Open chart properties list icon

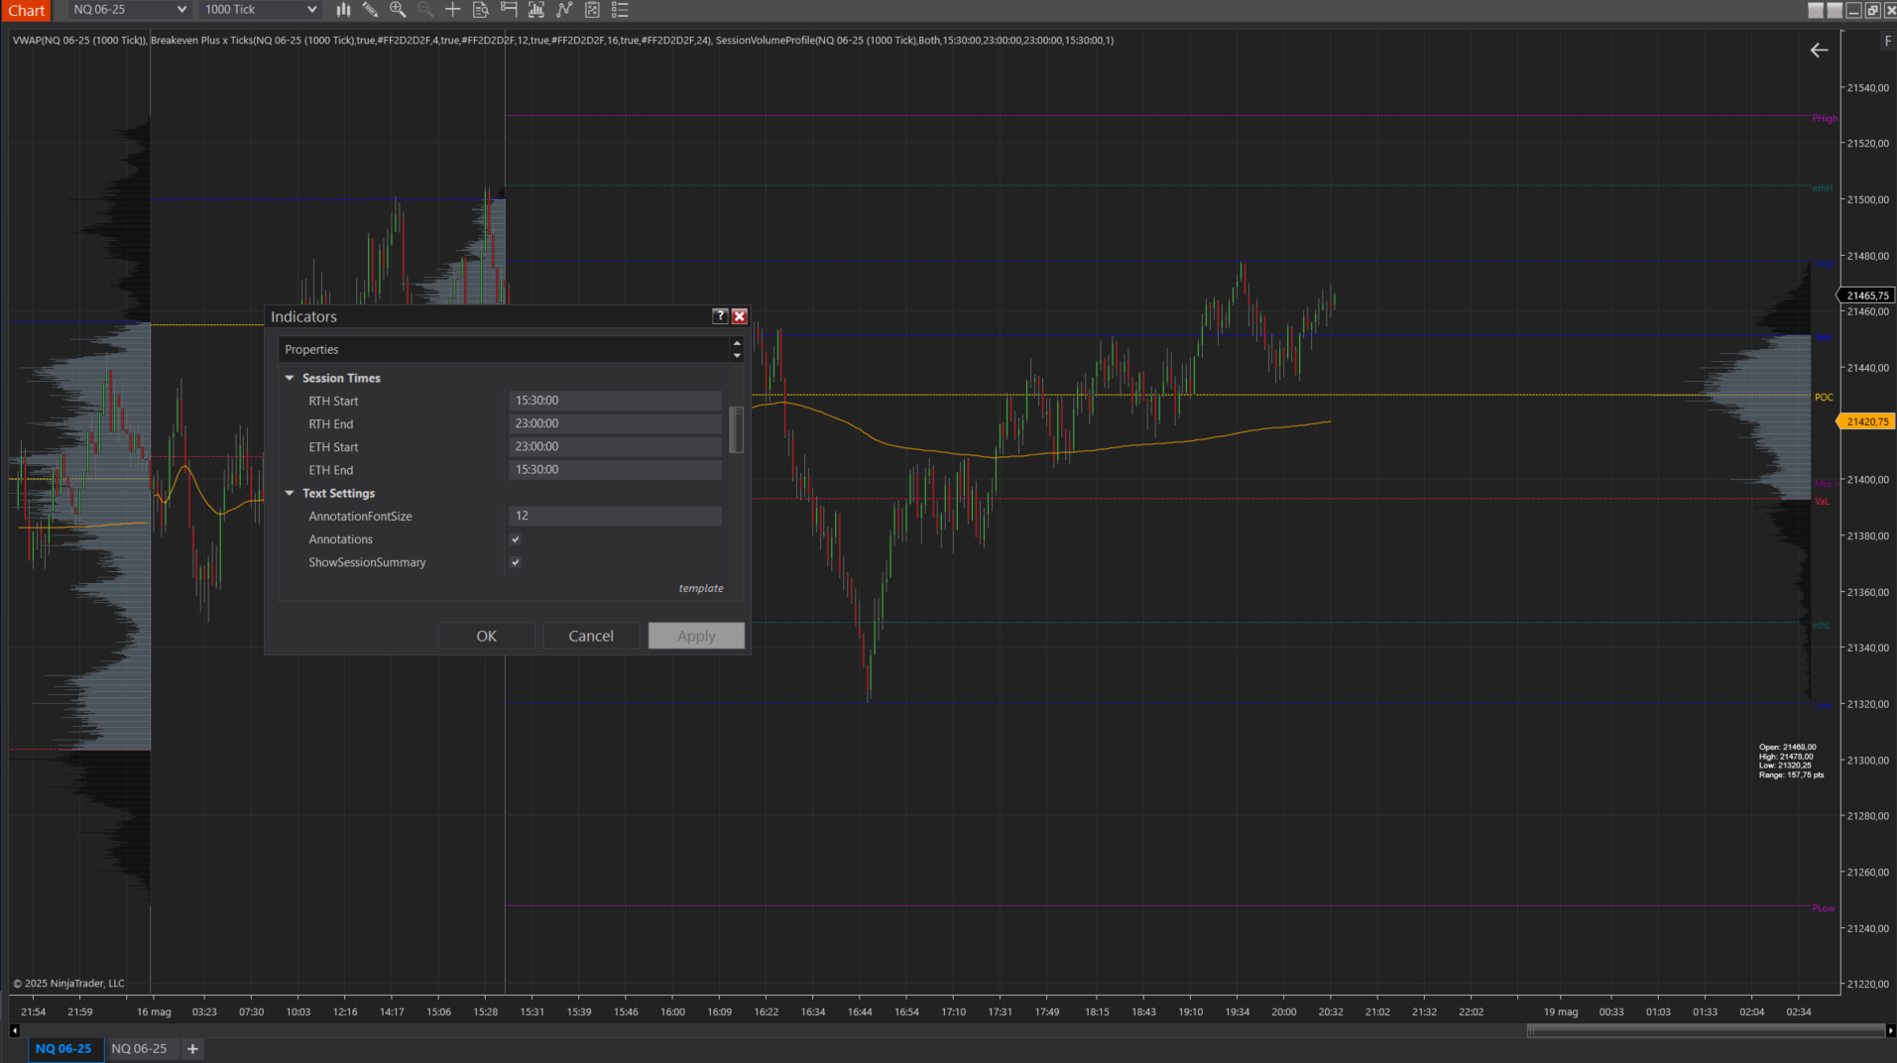click(x=620, y=9)
